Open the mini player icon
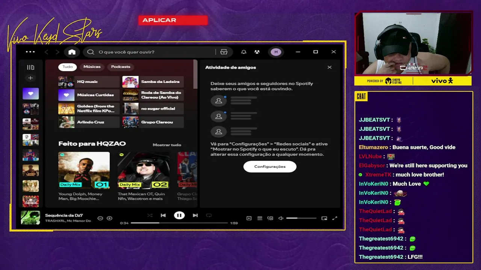The height and width of the screenshot is (270, 481). coord(324,218)
